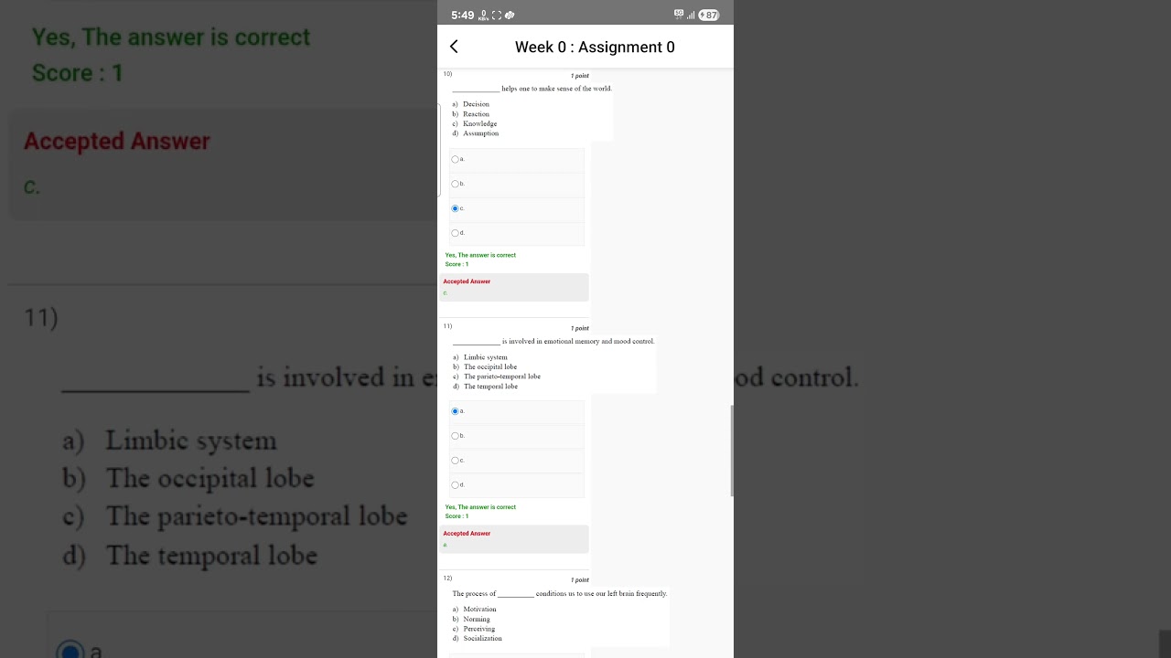The width and height of the screenshot is (1171, 658).
Task: Select option c for question 11
Action: point(455,461)
